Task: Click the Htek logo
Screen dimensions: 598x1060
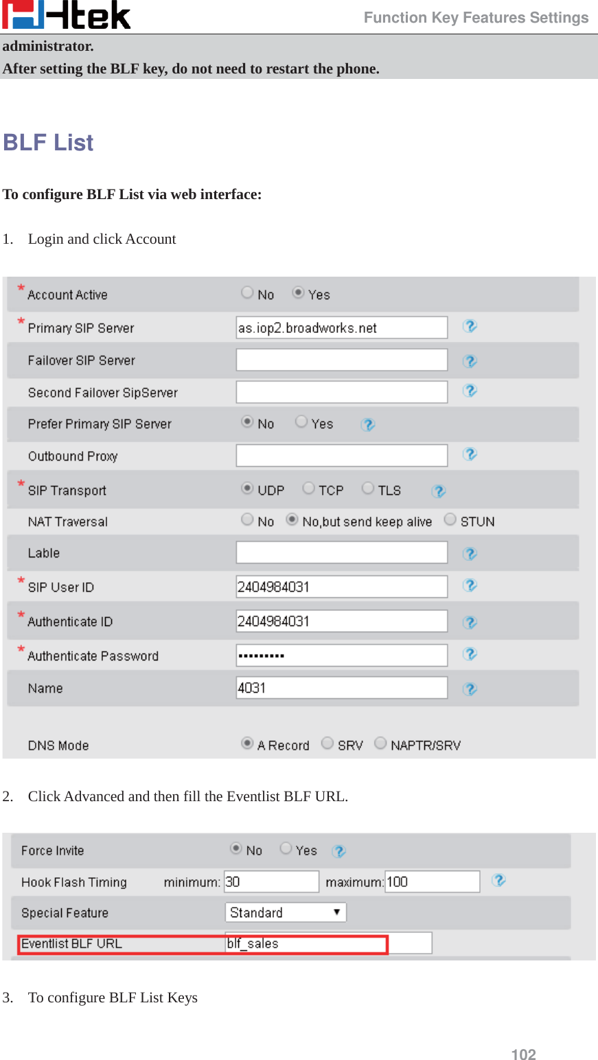Action: pyautogui.click(x=65, y=14)
